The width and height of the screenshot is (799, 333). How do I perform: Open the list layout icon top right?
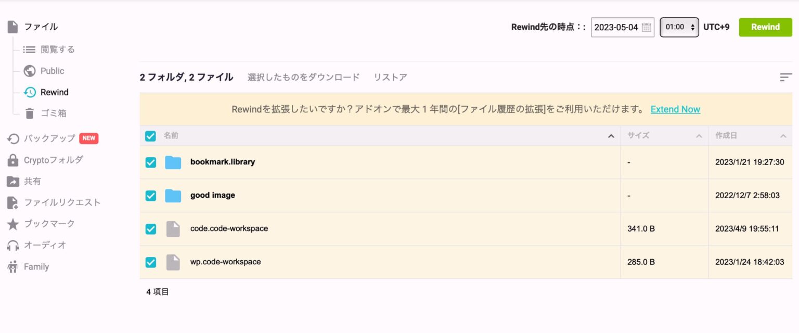pyautogui.click(x=785, y=77)
